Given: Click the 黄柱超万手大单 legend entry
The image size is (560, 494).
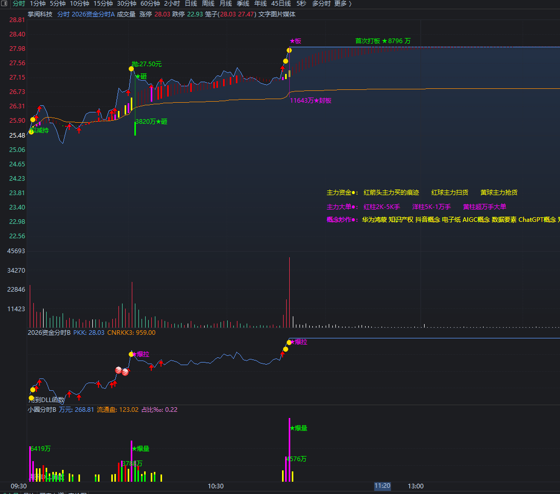Looking at the screenshot, I should [485, 207].
